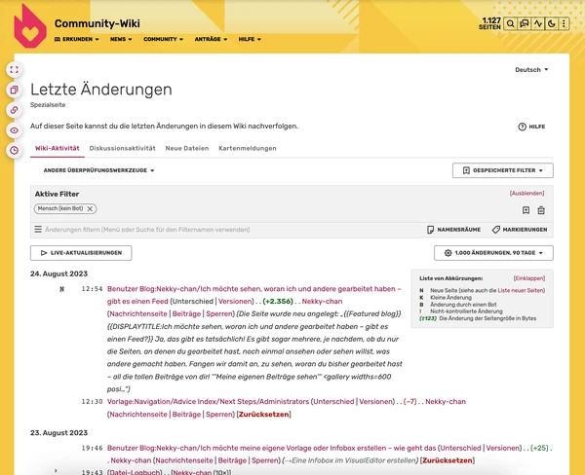Open the wiki activity pulse icon
Screen dimensions: 585x475
pos(538,23)
